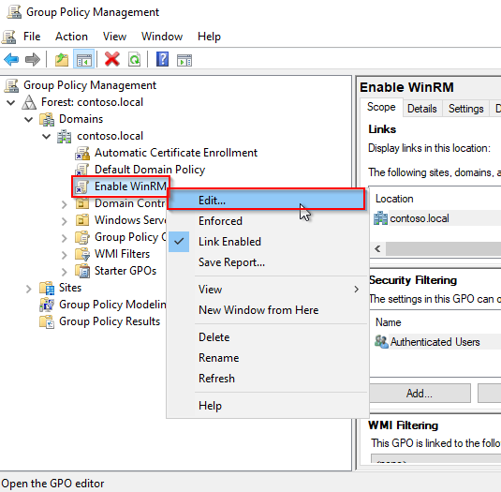501x492 pixels.
Task: Click the Up one level folder icon
Action: click(x=62, y=60)
